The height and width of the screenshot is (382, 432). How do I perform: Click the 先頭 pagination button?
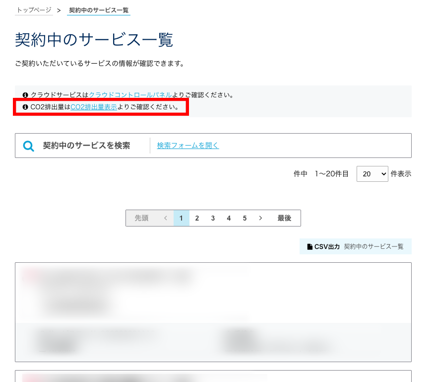click(x=142, y=218)
